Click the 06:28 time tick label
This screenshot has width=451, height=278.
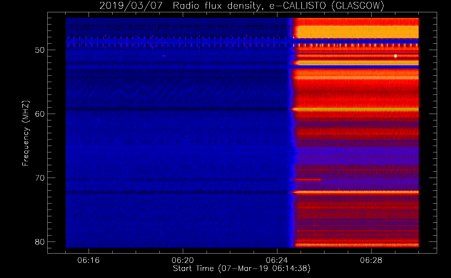pyautogui.click(x=371, y=260)
